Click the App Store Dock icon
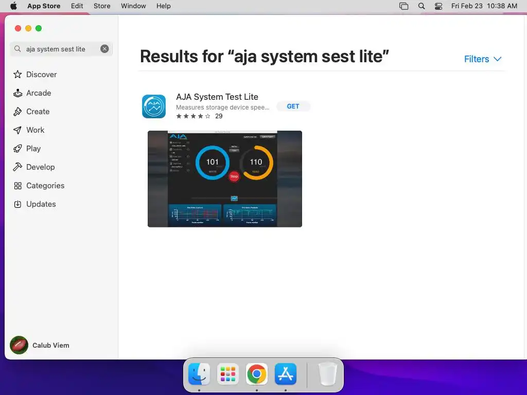The height and width of the screenshot is (395, 527). (286, 374)
